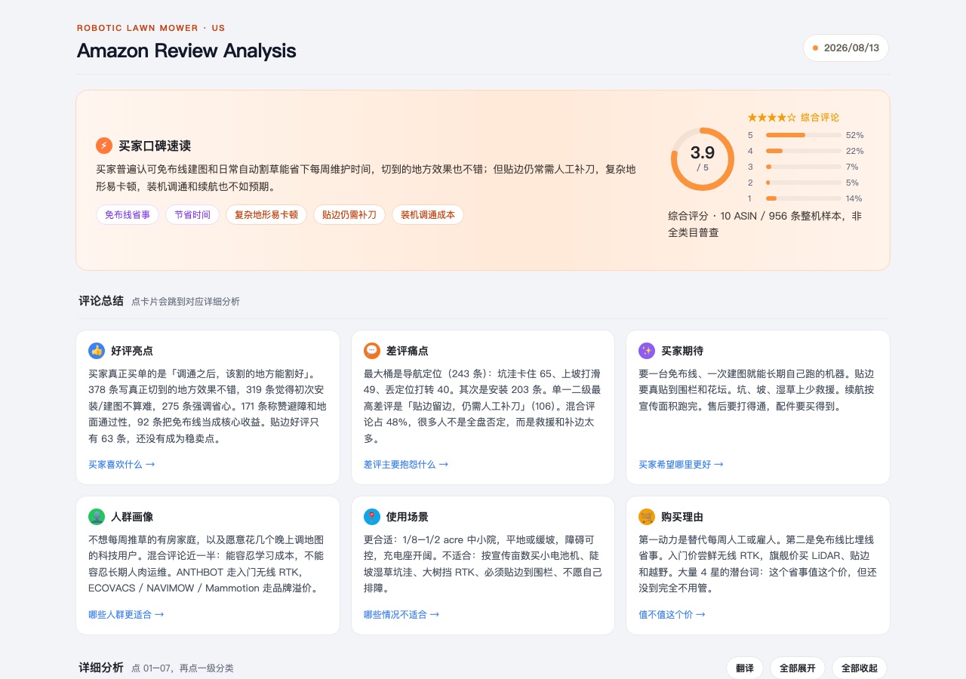Click the location pin icon on 使用场景 card
Image resolution: width=966 pixels, height=679 pixels.
click(x=372, y=517)
